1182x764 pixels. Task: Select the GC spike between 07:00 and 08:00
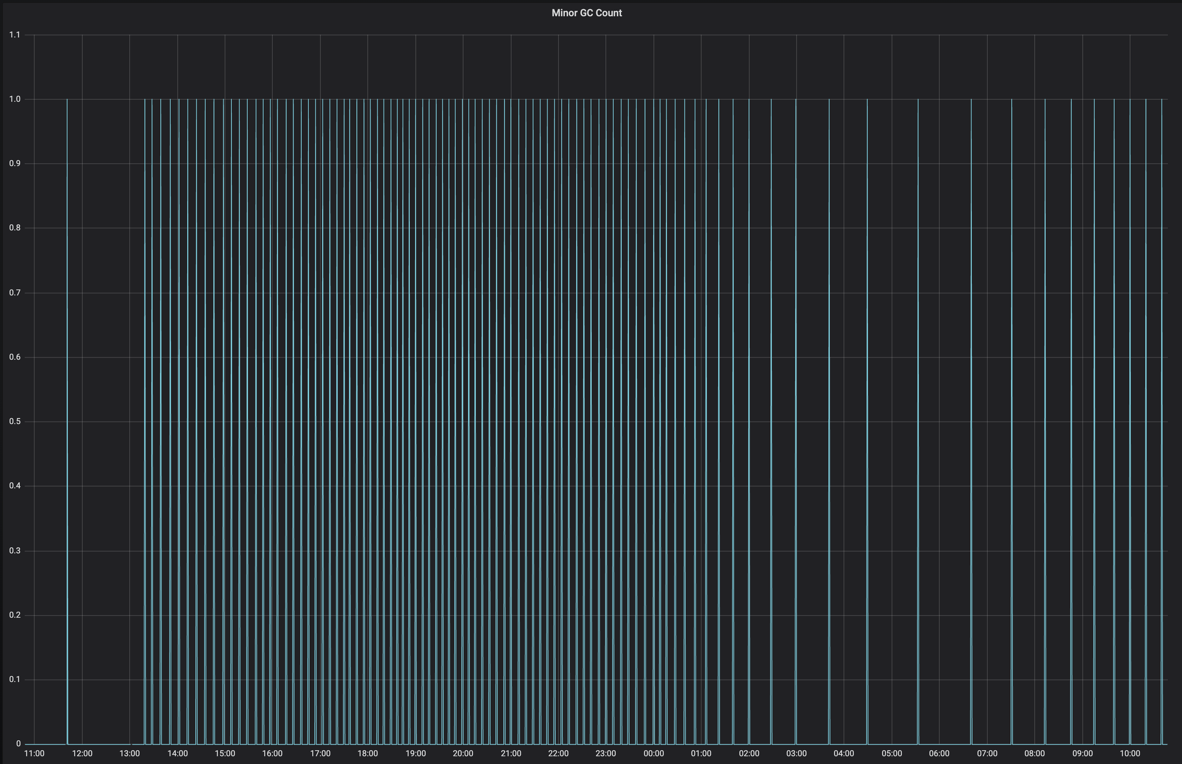click(1012, 422)
